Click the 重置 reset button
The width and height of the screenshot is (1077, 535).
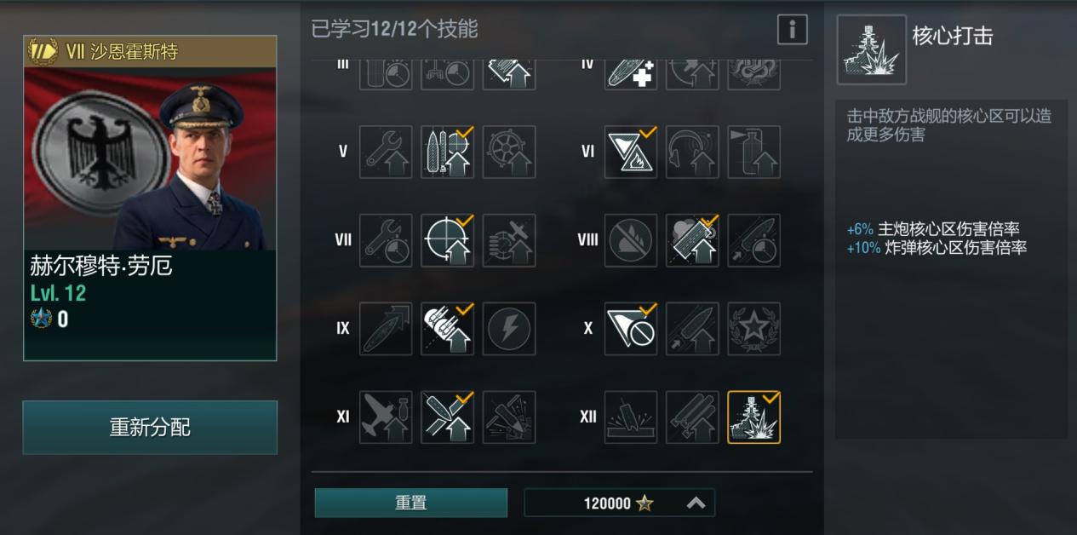tap(411, 503)
